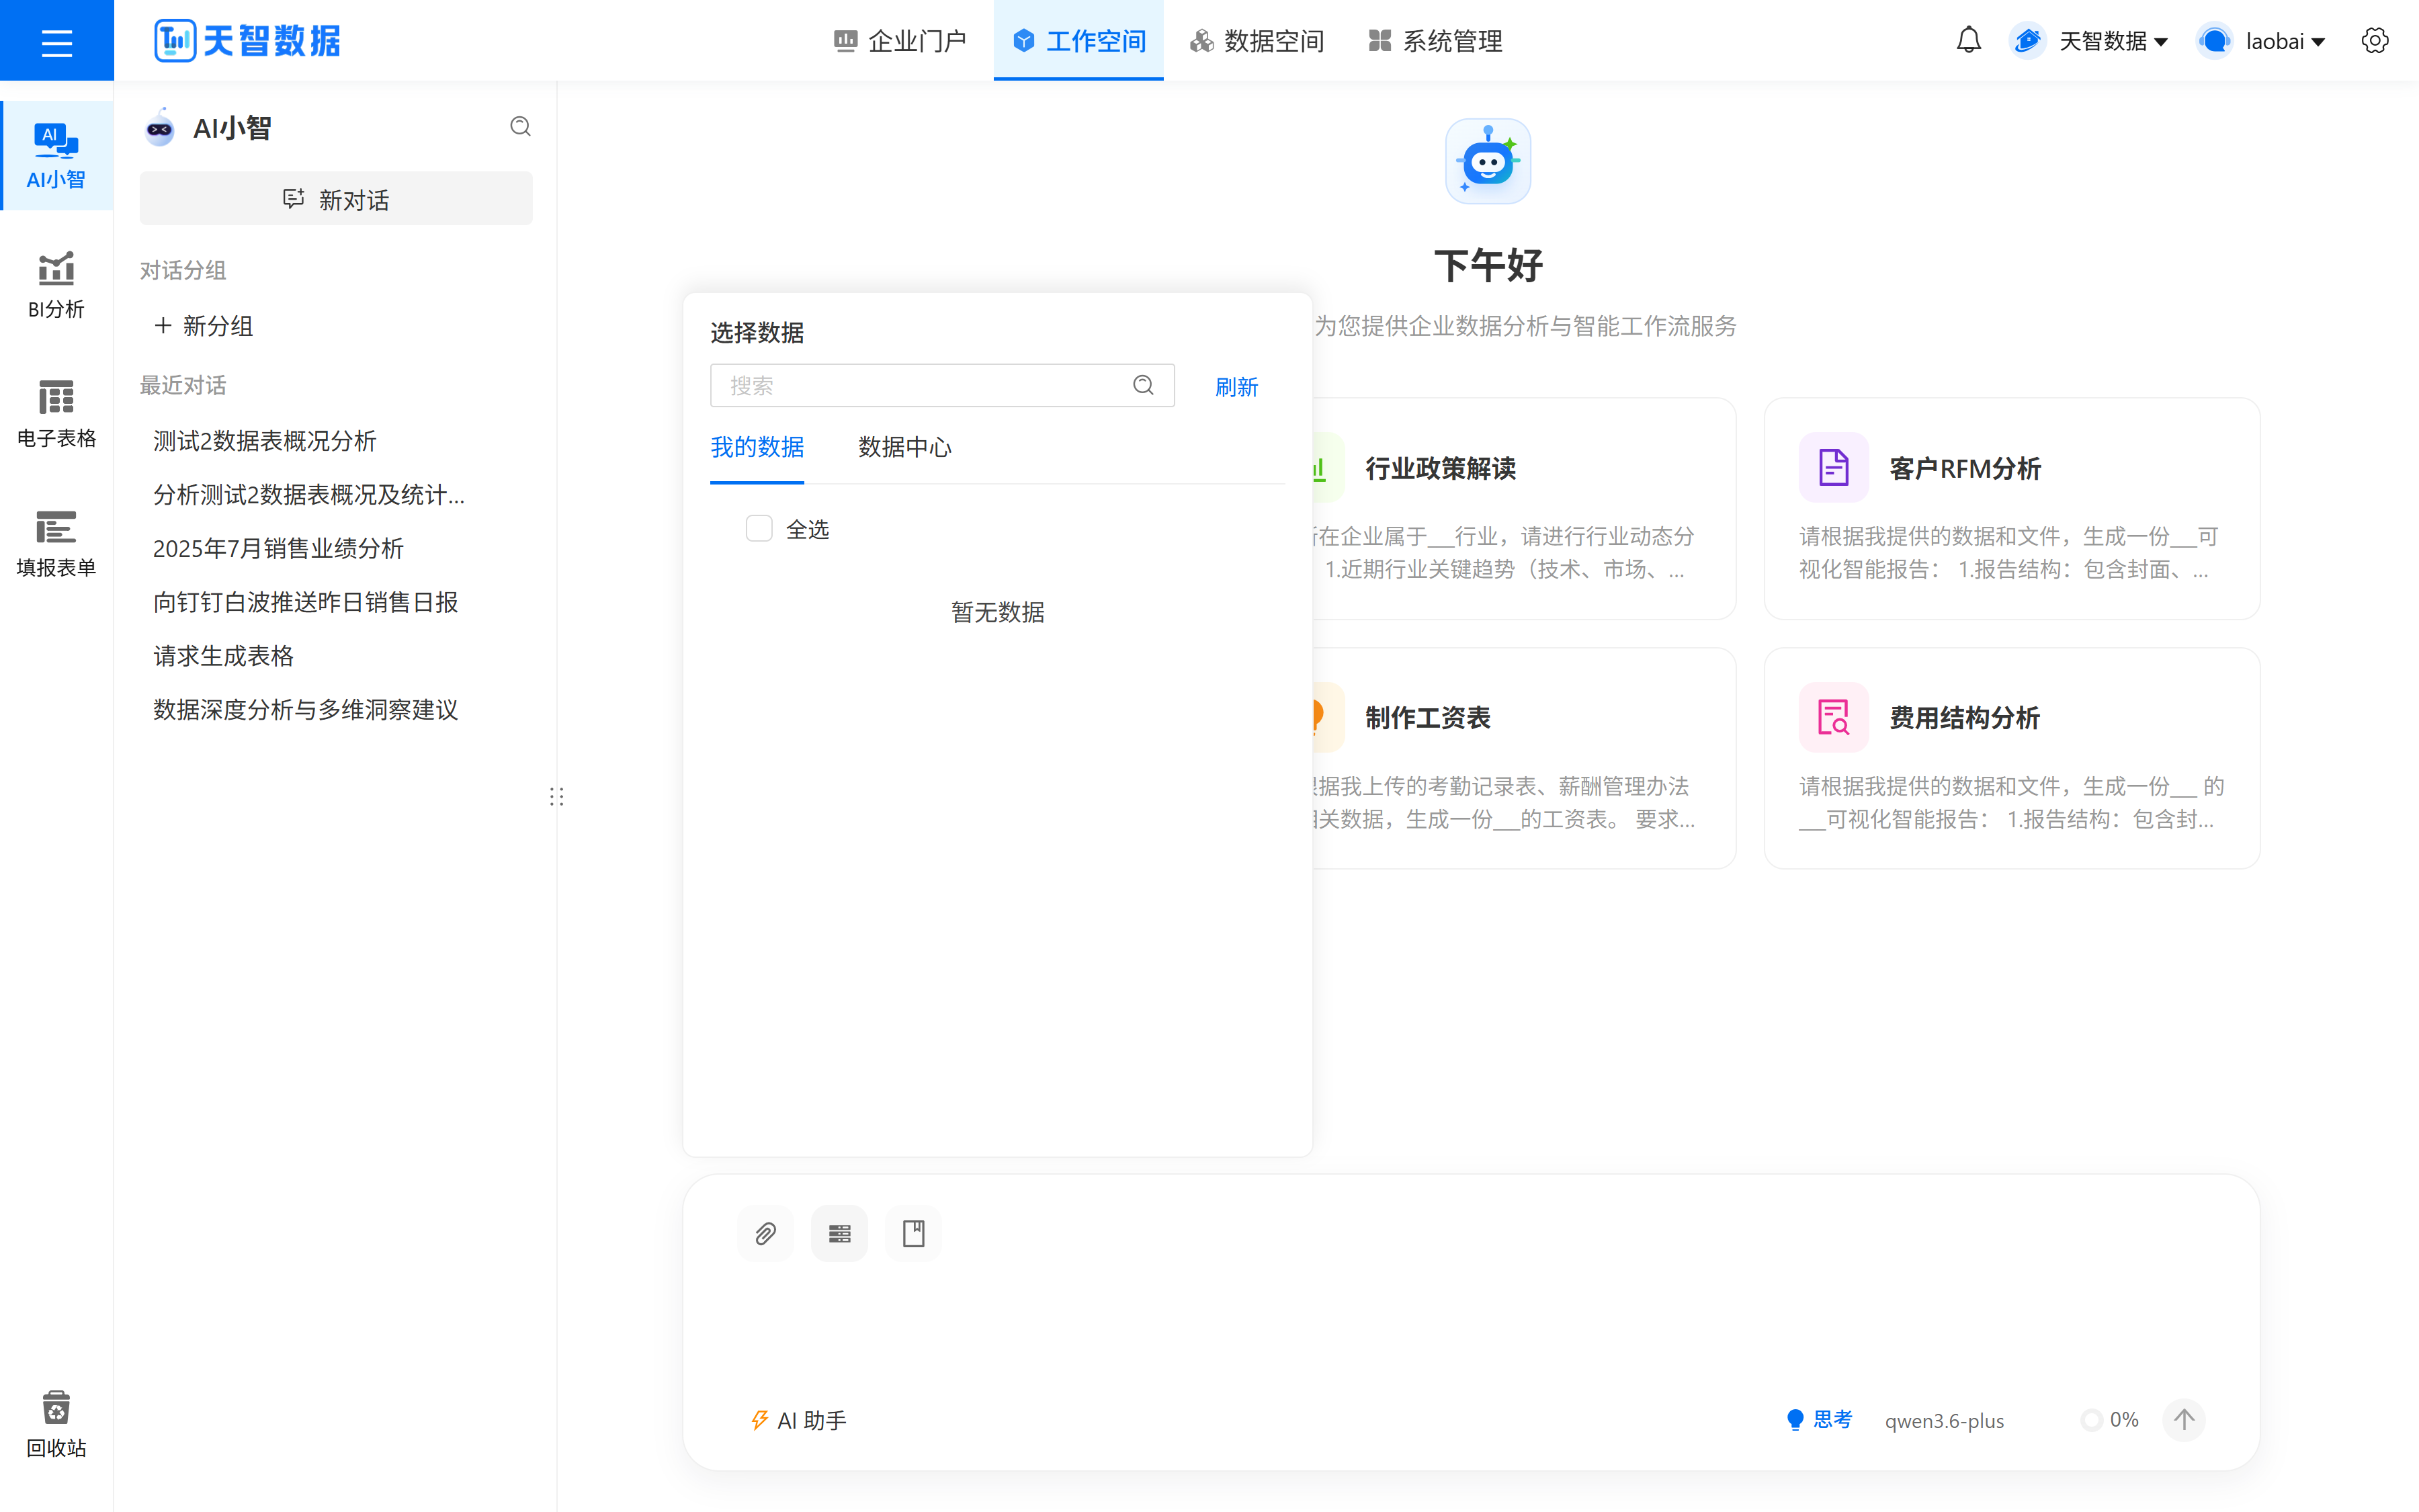Click the pink search-document icon on 费用结构分析
2419x1512 pixels.
[x=1833, y=717]
